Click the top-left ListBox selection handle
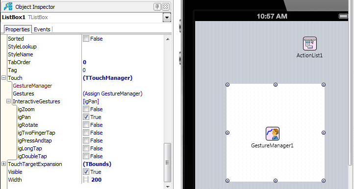 (x=228, y=85)
